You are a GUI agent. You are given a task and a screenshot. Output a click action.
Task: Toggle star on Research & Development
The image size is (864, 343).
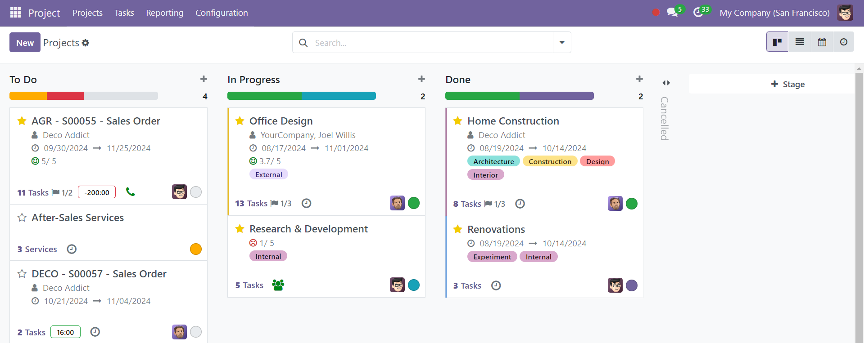[240, 229]
